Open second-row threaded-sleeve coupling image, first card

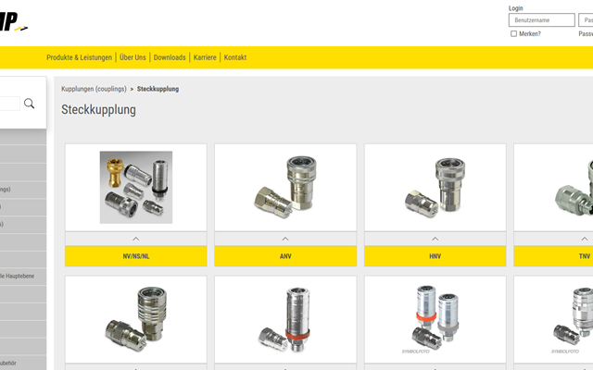(x=136, y=319)
